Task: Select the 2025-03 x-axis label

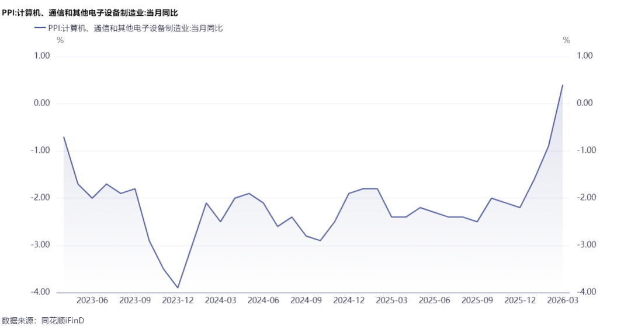Action: pos(391,300)
